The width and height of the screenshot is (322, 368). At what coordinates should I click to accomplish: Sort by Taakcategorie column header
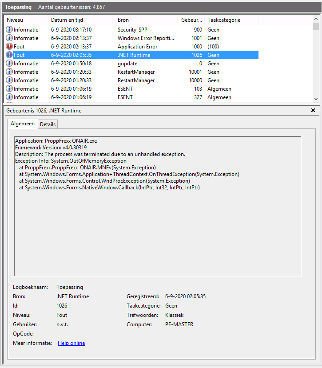231,20
